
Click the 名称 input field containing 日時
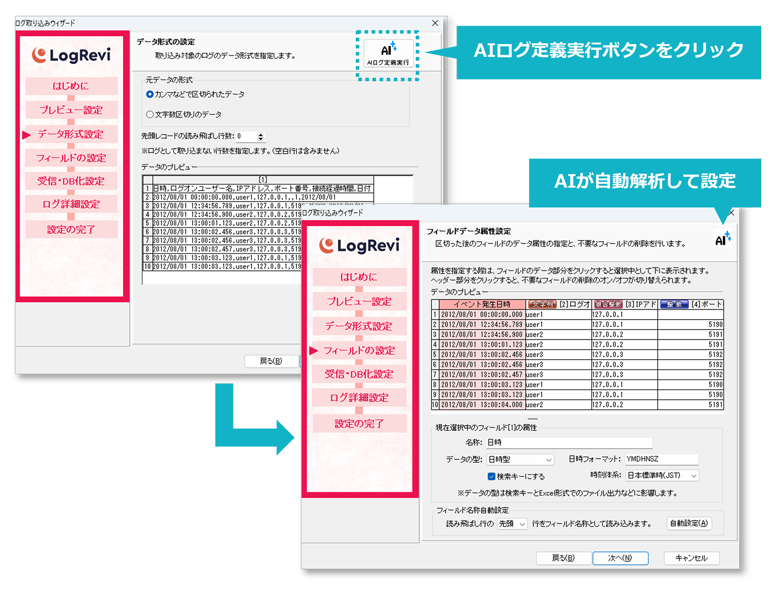tap(569, 443)
